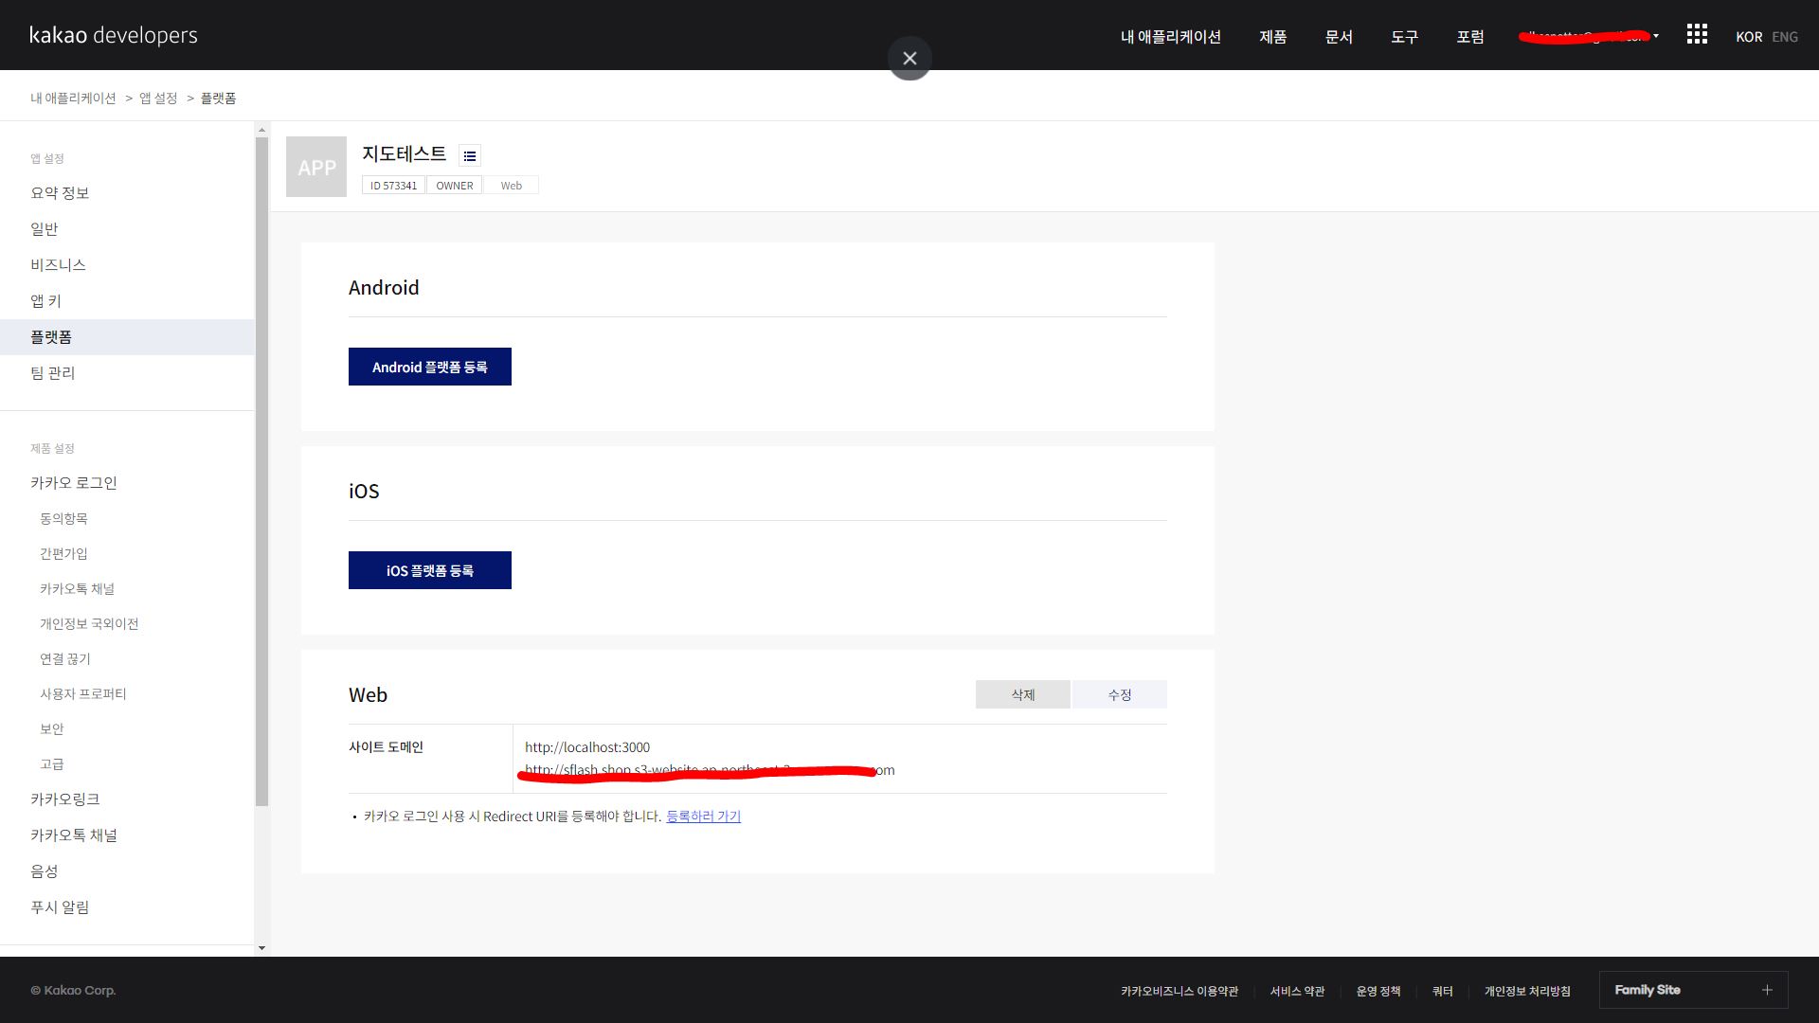The image size is (1819, 1023).
Task: Open 내 애플리케이션 in top menu
Action: coord(1170,37)
